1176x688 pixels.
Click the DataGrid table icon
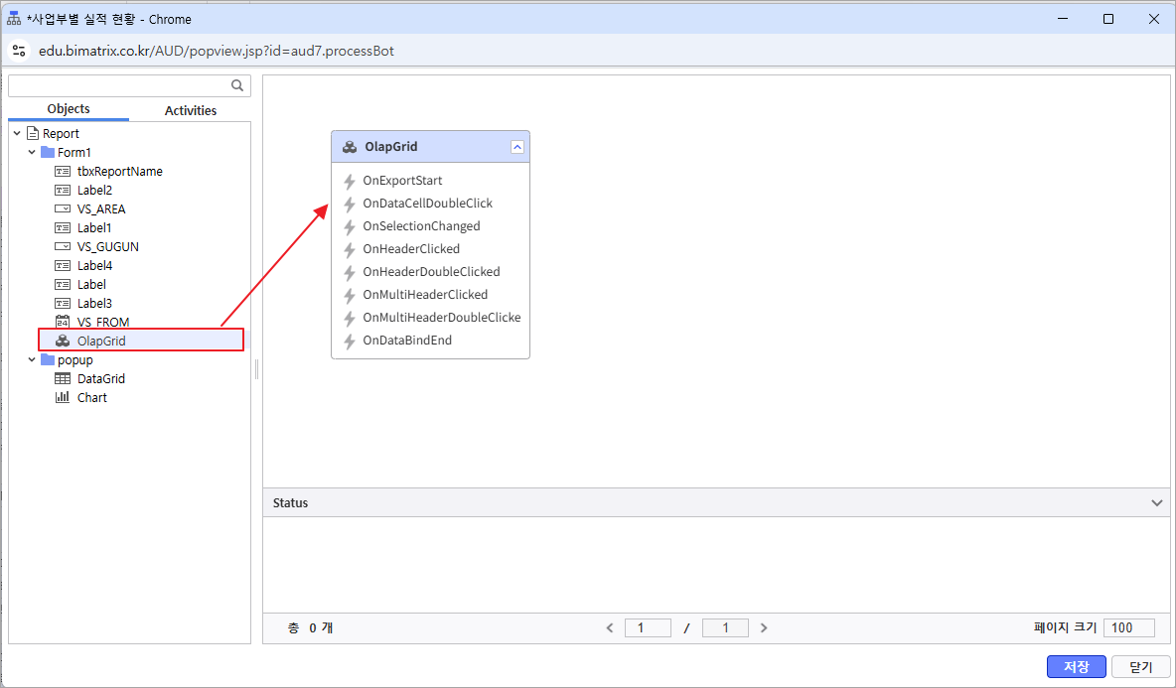[x=62, y=378]
